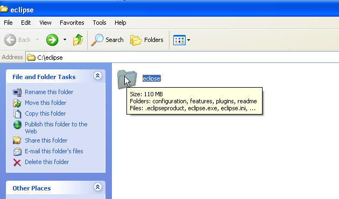Open the Forward history dropdown arrow
Viewport: 339px width, 199px height.
65,40
